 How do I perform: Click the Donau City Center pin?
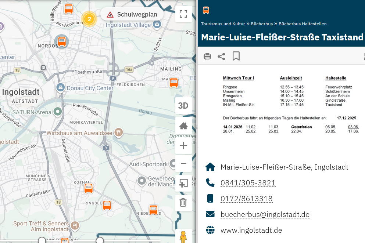[61, 88]
